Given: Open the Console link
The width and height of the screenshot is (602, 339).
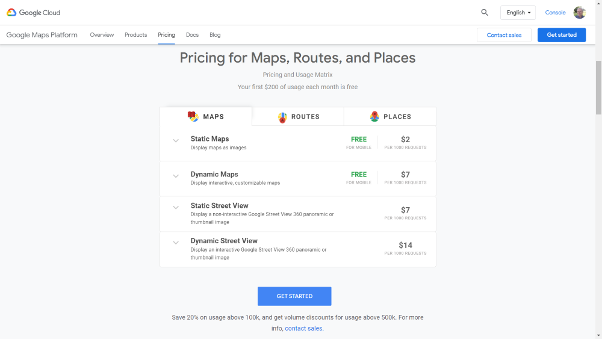Looking at the screenshot, I should (x=555, y=13).
